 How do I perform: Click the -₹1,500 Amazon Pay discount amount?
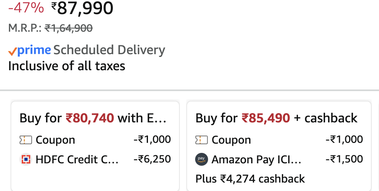click(x=344, y=159)
